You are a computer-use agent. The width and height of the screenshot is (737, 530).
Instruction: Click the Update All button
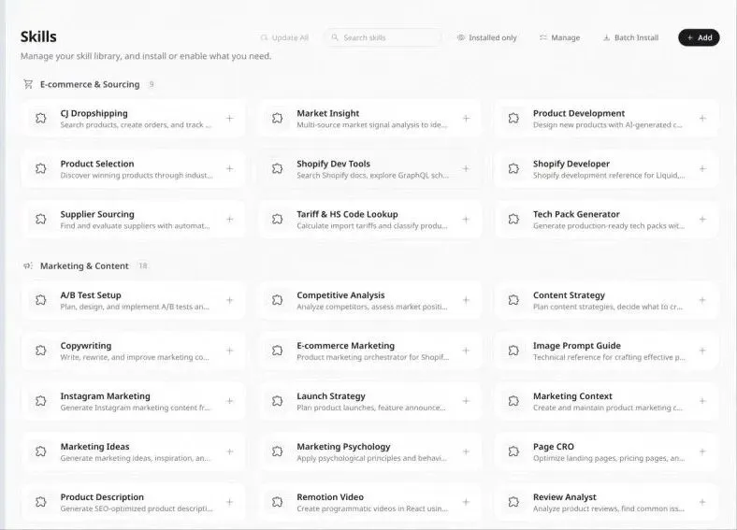(284, 37)
